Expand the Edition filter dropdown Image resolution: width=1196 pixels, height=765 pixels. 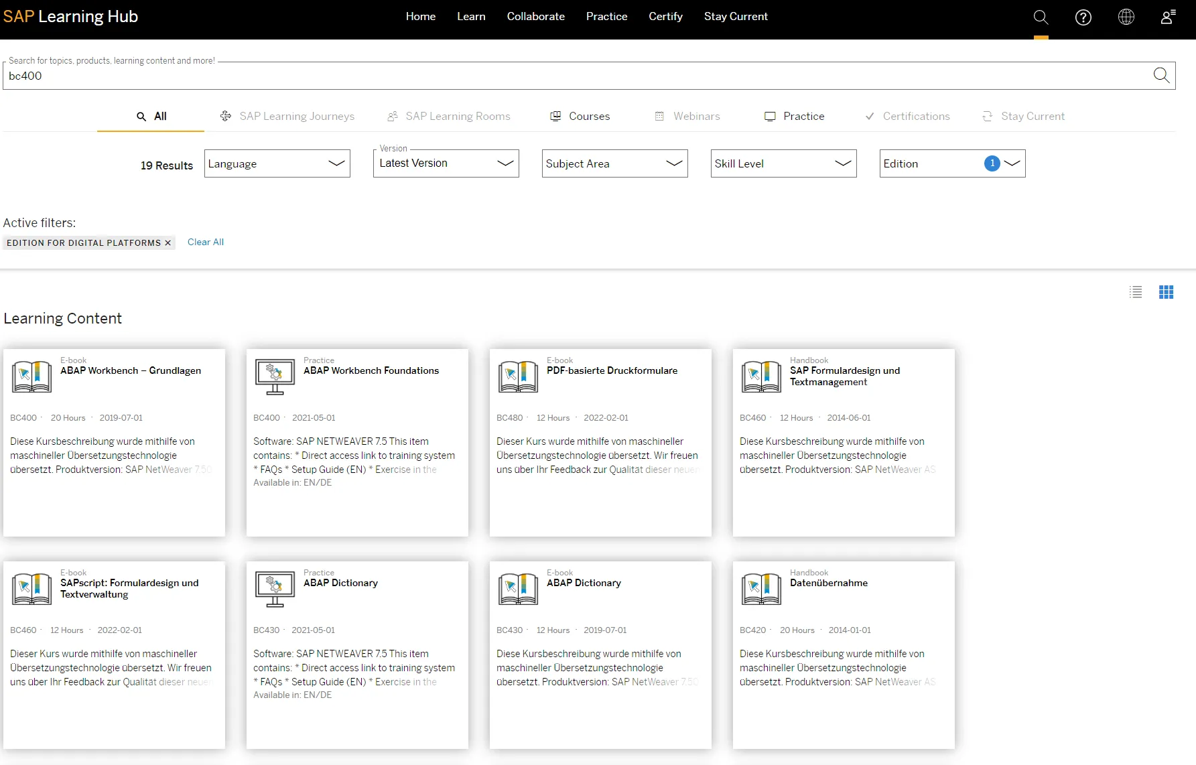click(952, 163)
